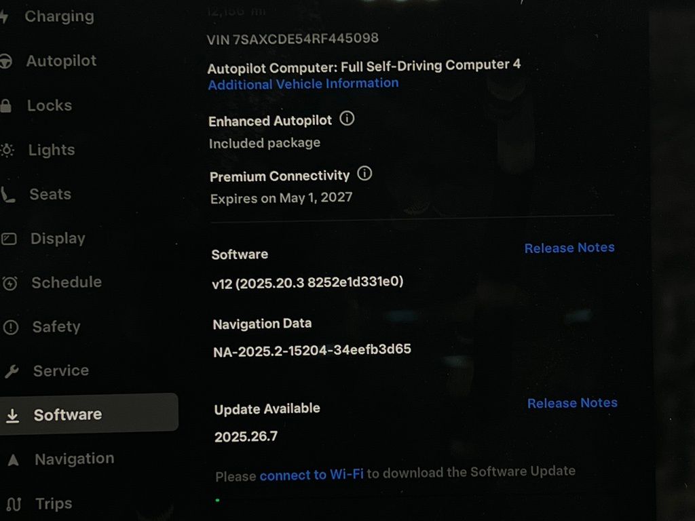Select the Seats icon in sidebar
The height and width of the screenshot is (521, 695).
coord(8,195)
